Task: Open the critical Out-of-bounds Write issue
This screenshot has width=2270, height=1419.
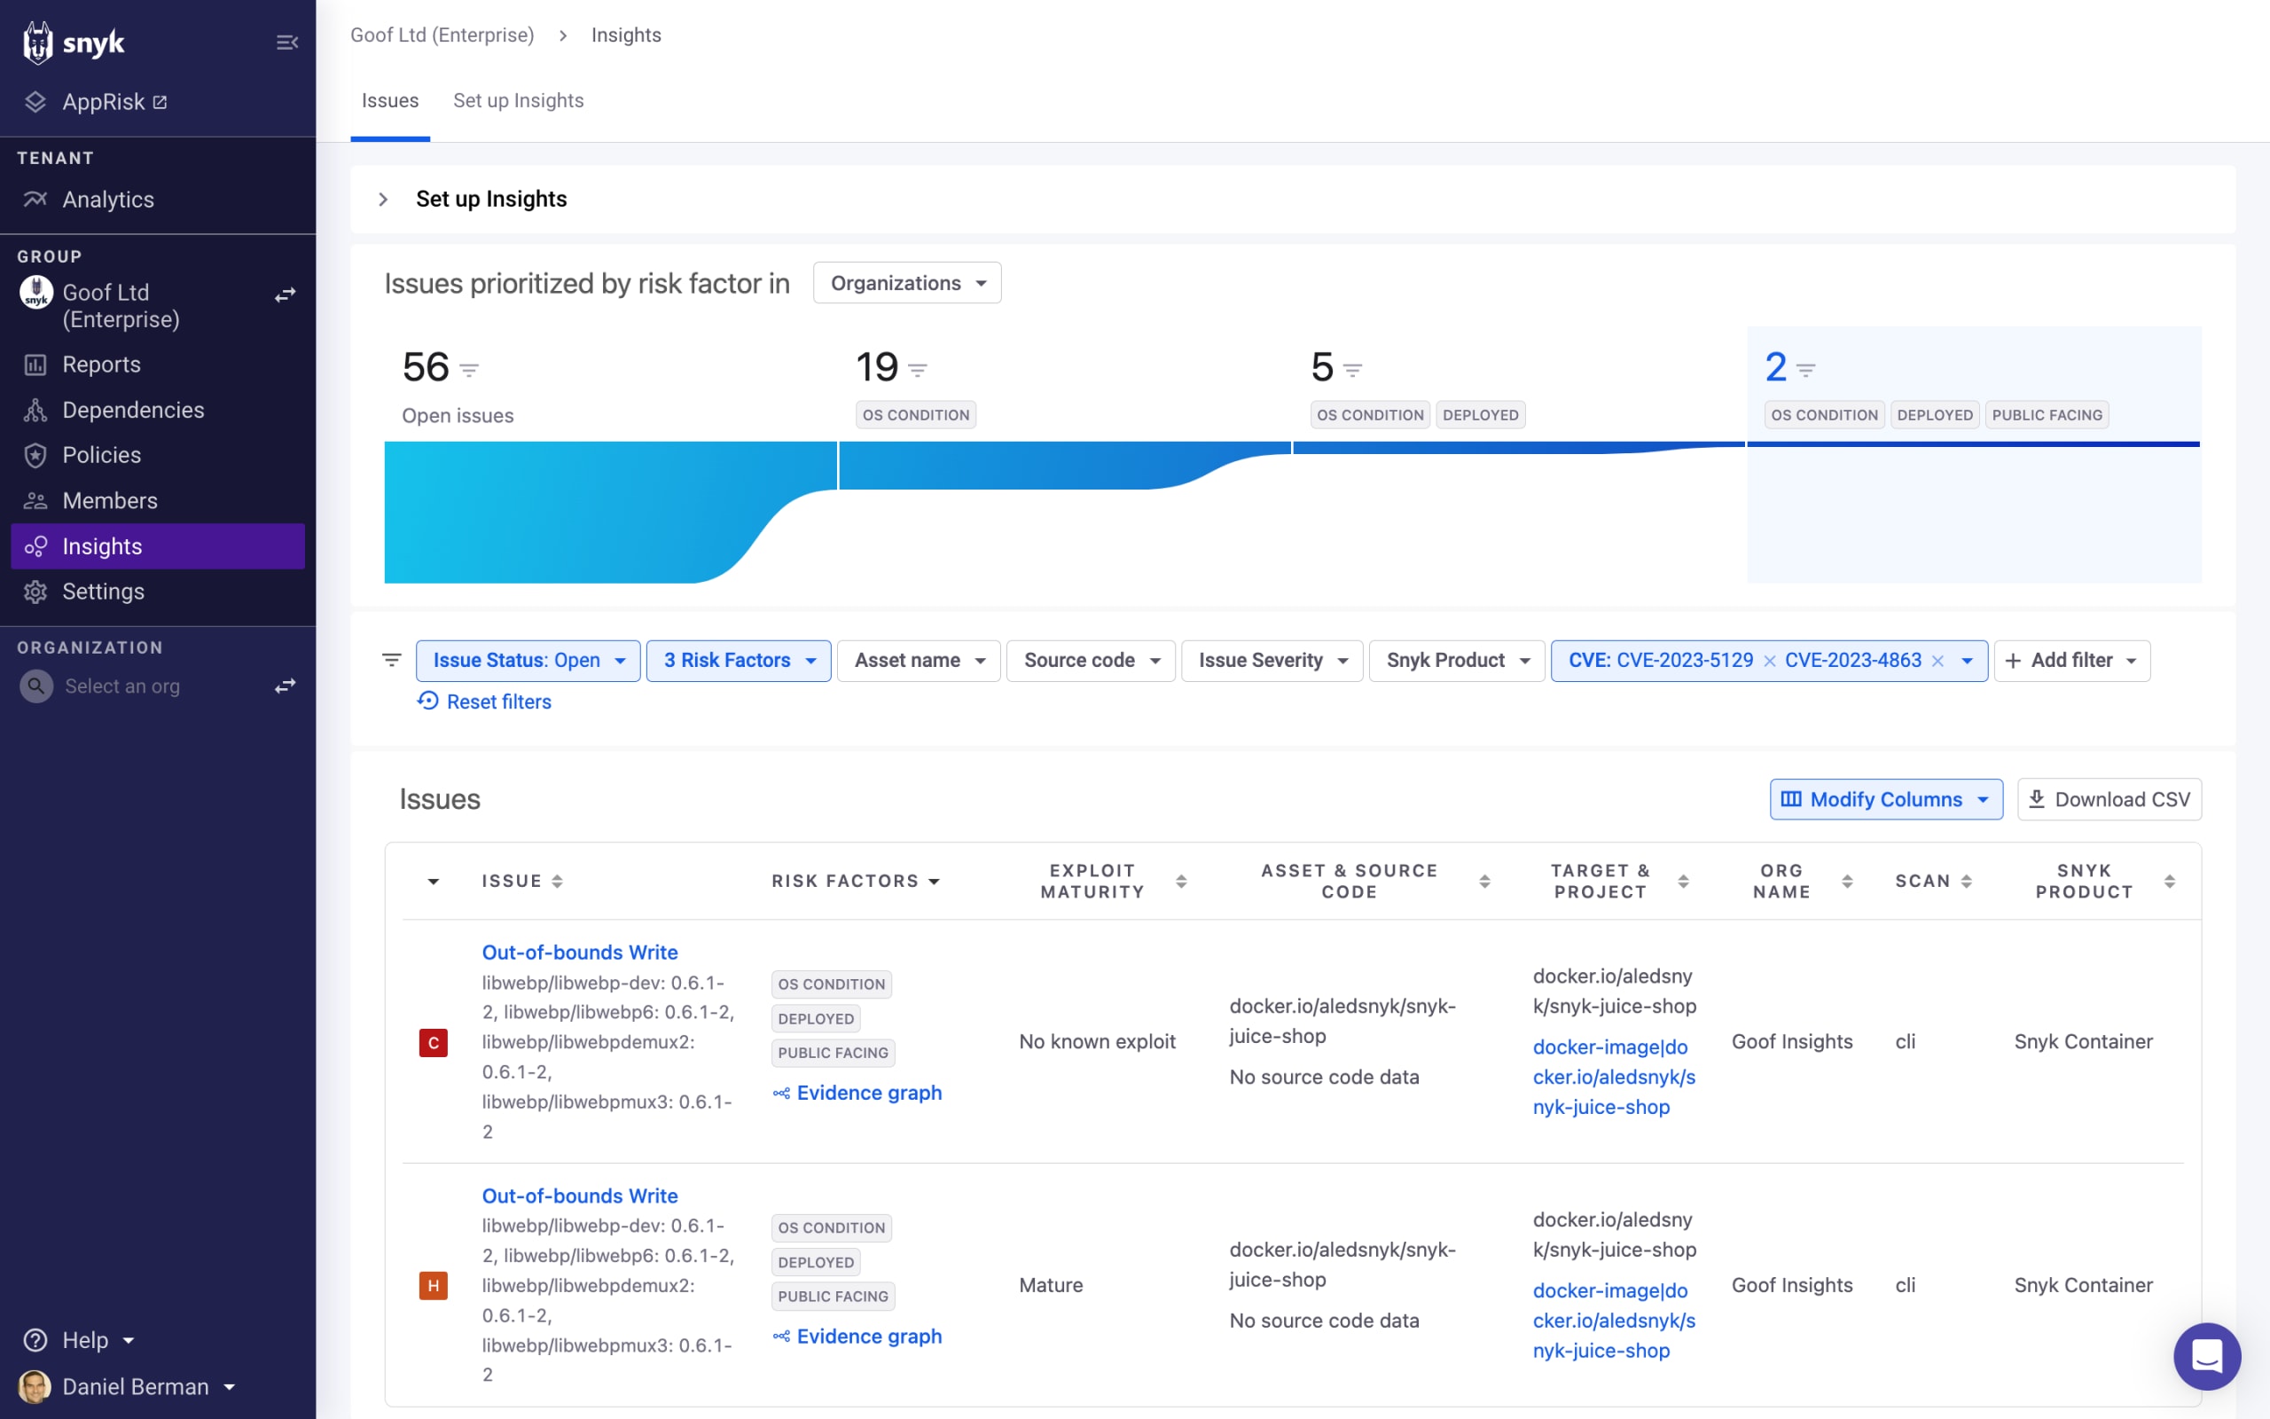Action: (x=580, y=952)
